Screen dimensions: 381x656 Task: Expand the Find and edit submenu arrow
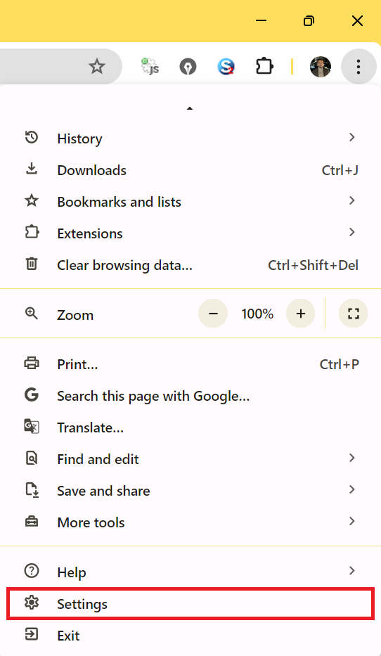tap(352, 458)
